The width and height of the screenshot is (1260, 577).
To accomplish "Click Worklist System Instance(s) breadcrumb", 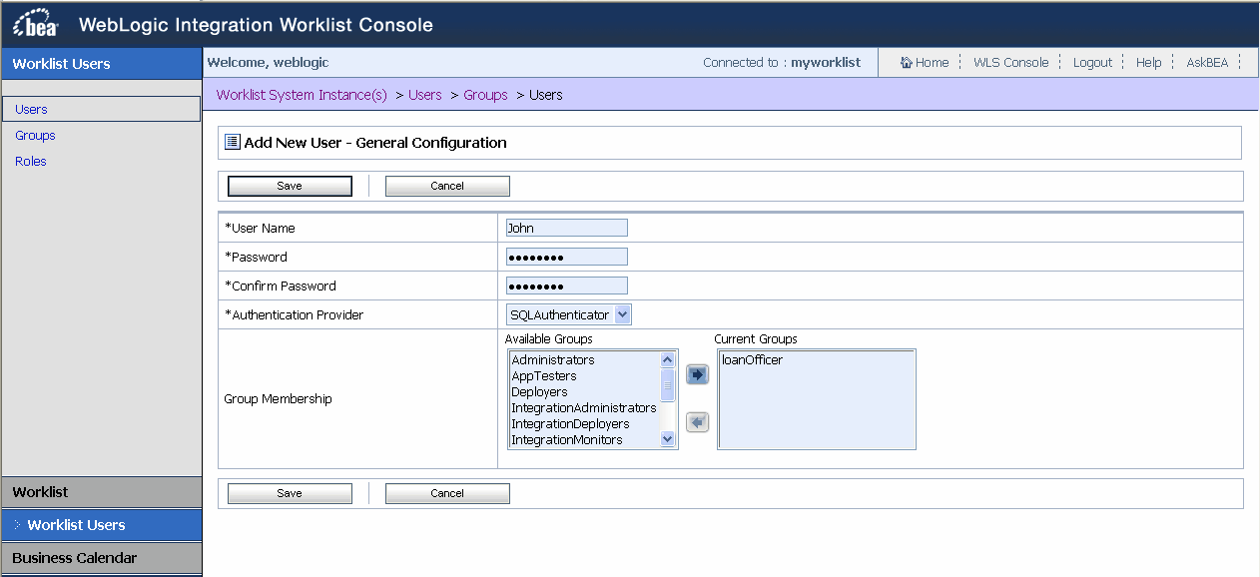I will pos(302,95).
